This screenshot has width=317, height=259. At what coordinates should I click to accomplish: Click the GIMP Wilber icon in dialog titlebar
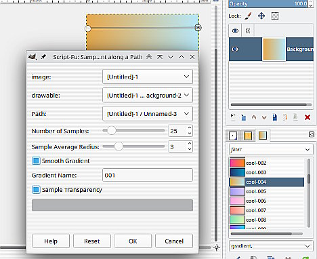(33, 57)
